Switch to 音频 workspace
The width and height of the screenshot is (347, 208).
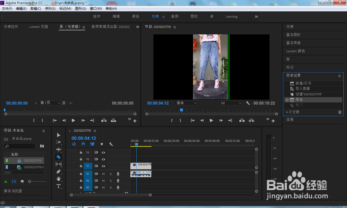(x=175, y=17)
